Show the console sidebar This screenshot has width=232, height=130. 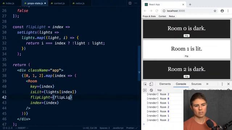pos(145,90)
